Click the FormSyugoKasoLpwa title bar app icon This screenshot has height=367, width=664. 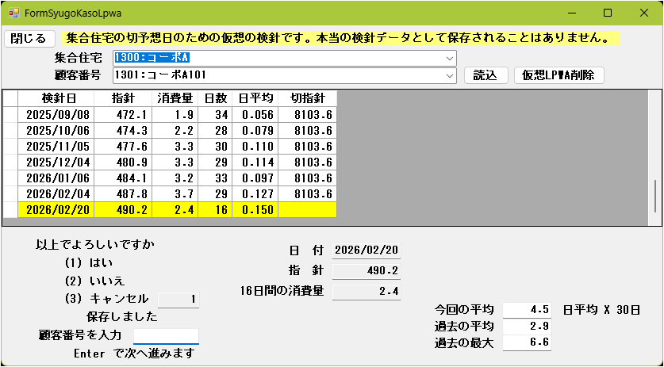[x=13, y=13]
